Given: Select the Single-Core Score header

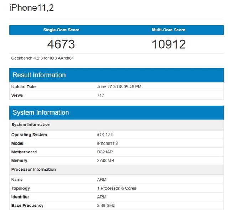Looking at the screenshot, I should coord(61,30).
